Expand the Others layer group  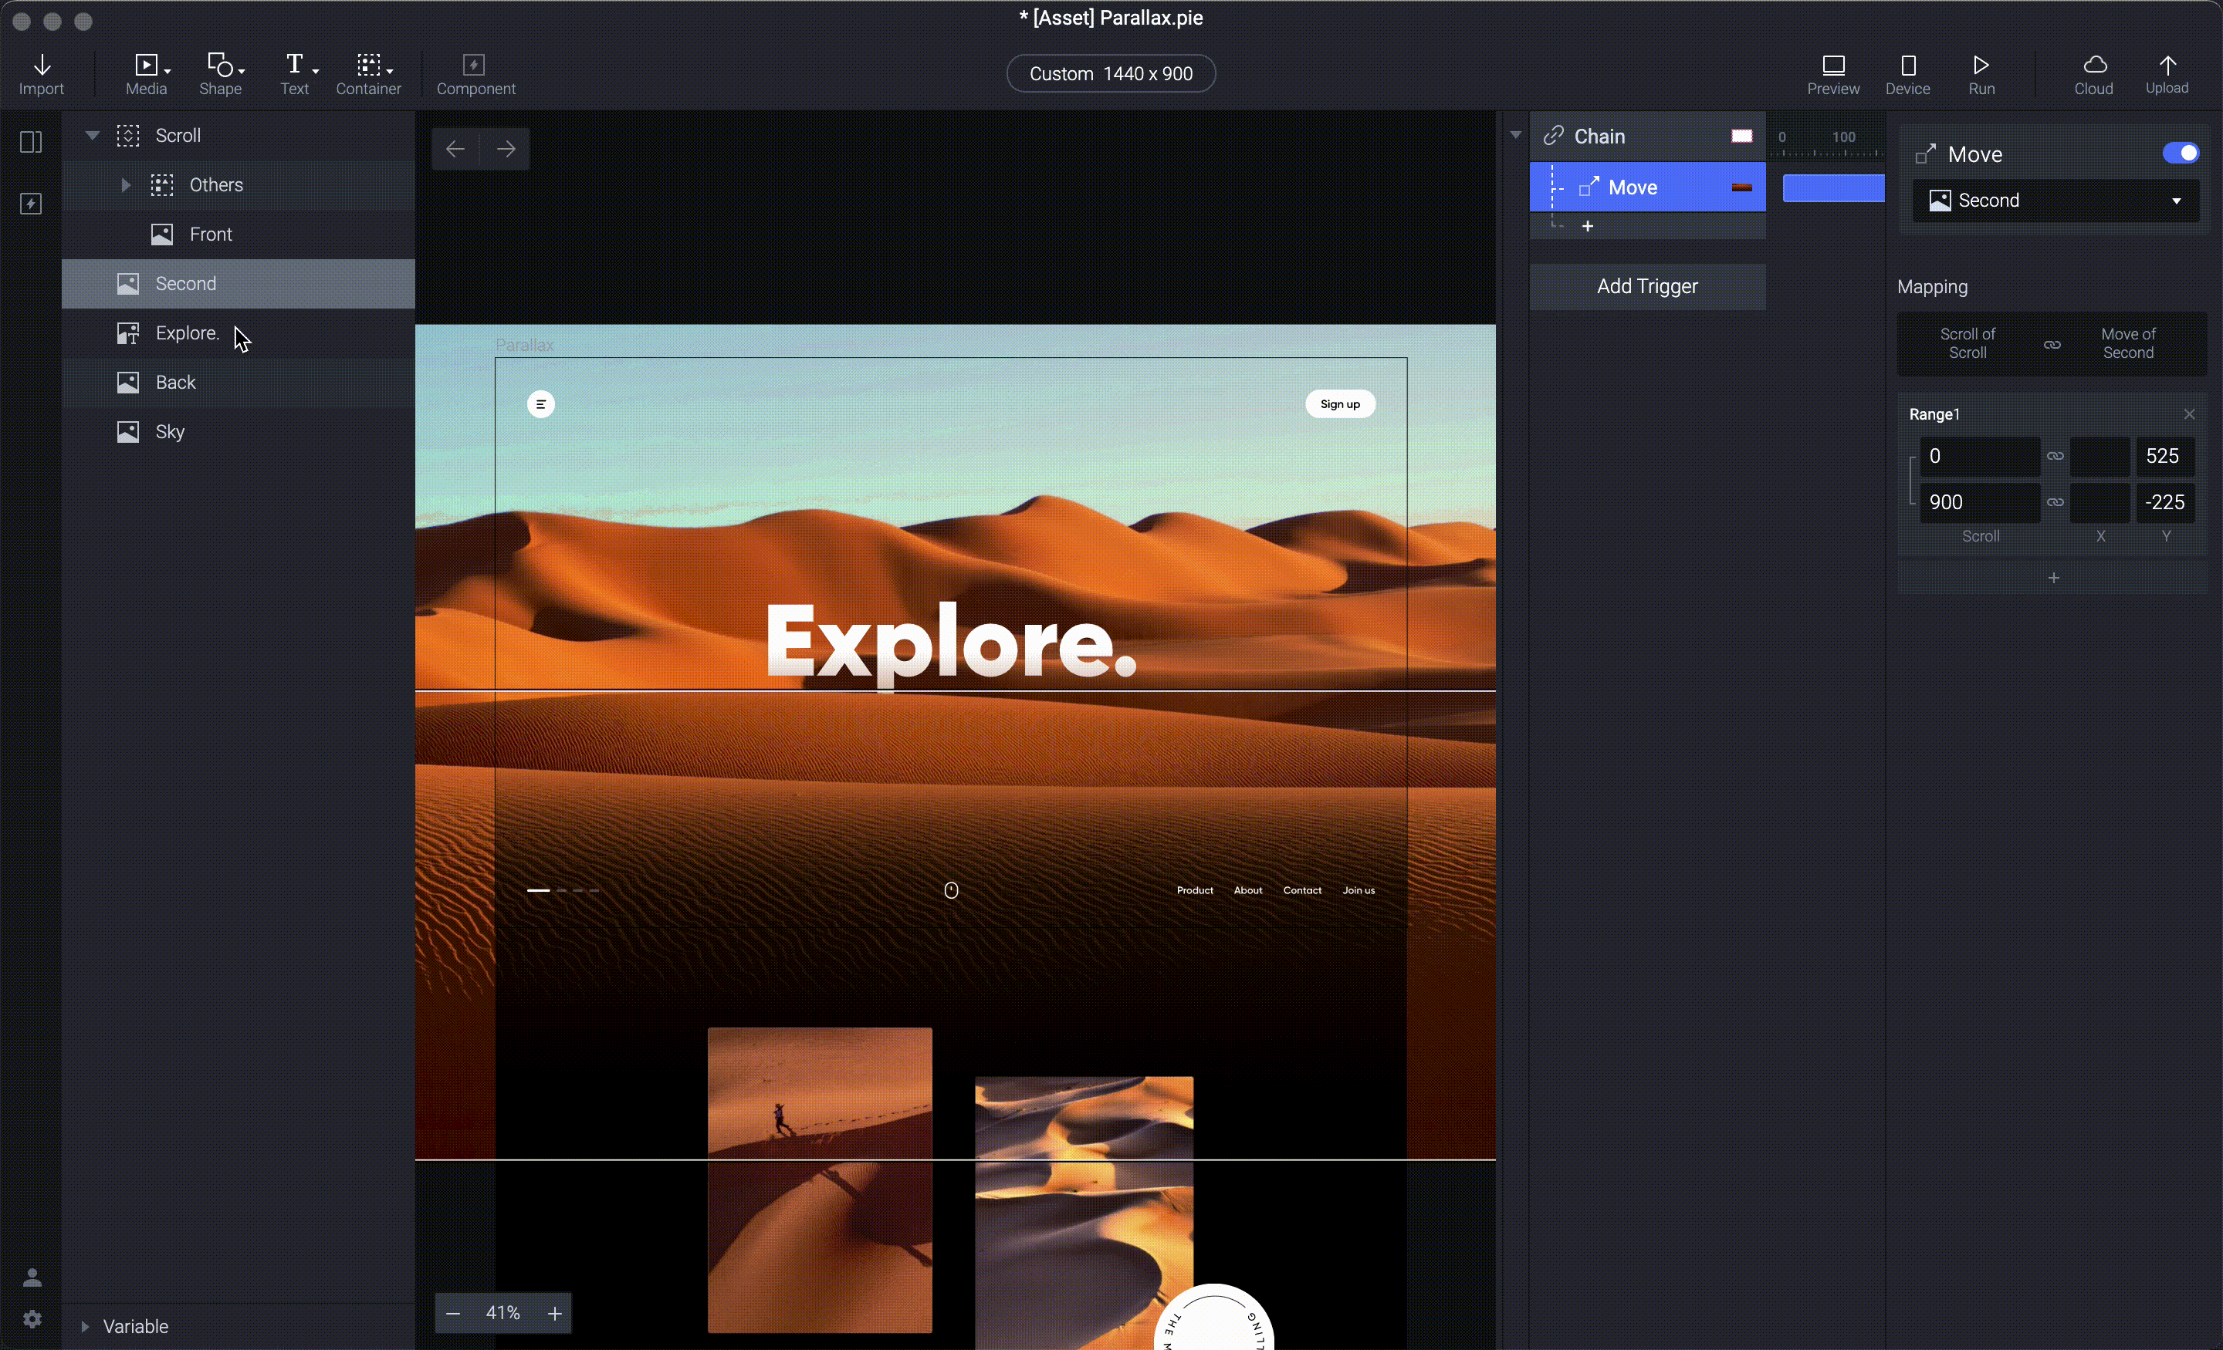(127, 184)
